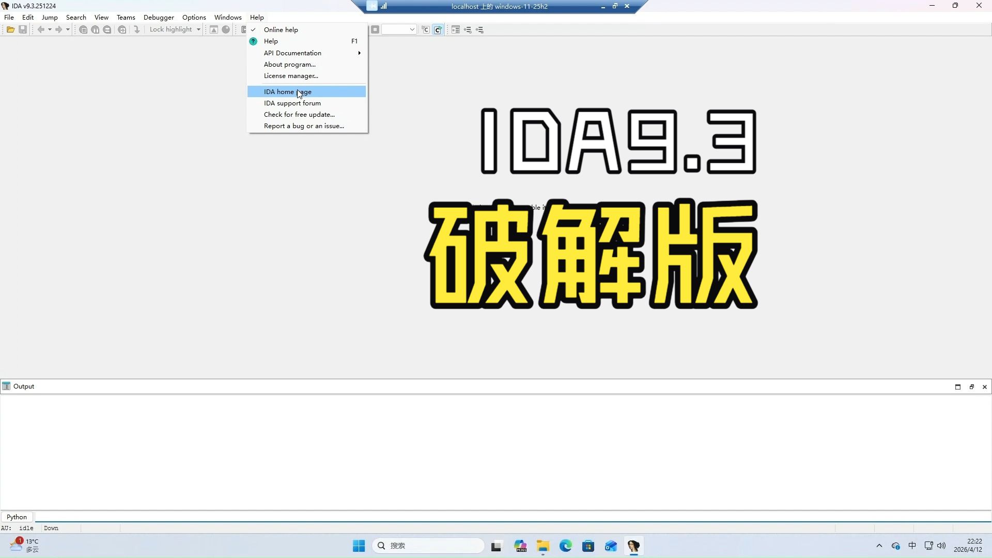992x558 pixels.
Task: Expand the Lock highlight dropdown
Action: coord(198,29)
